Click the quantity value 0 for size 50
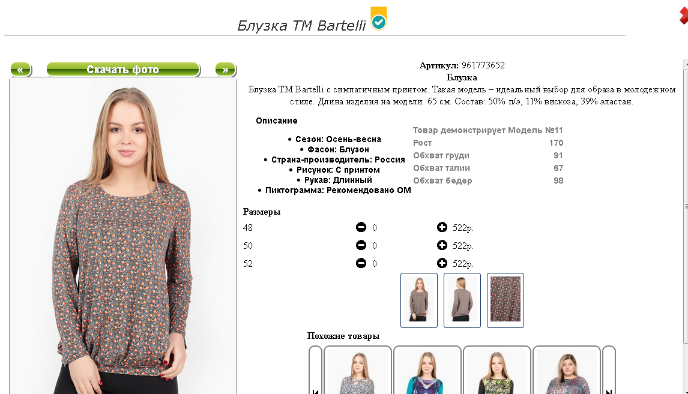688x394 pixels. tap(374, 246)
